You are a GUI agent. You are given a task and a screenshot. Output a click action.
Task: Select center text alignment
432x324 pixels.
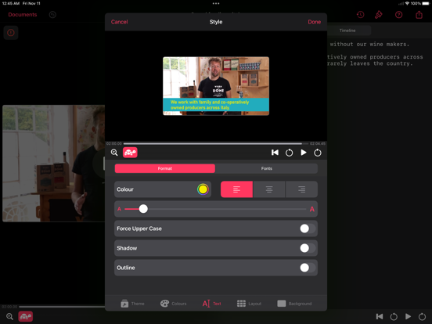(269, 189)
